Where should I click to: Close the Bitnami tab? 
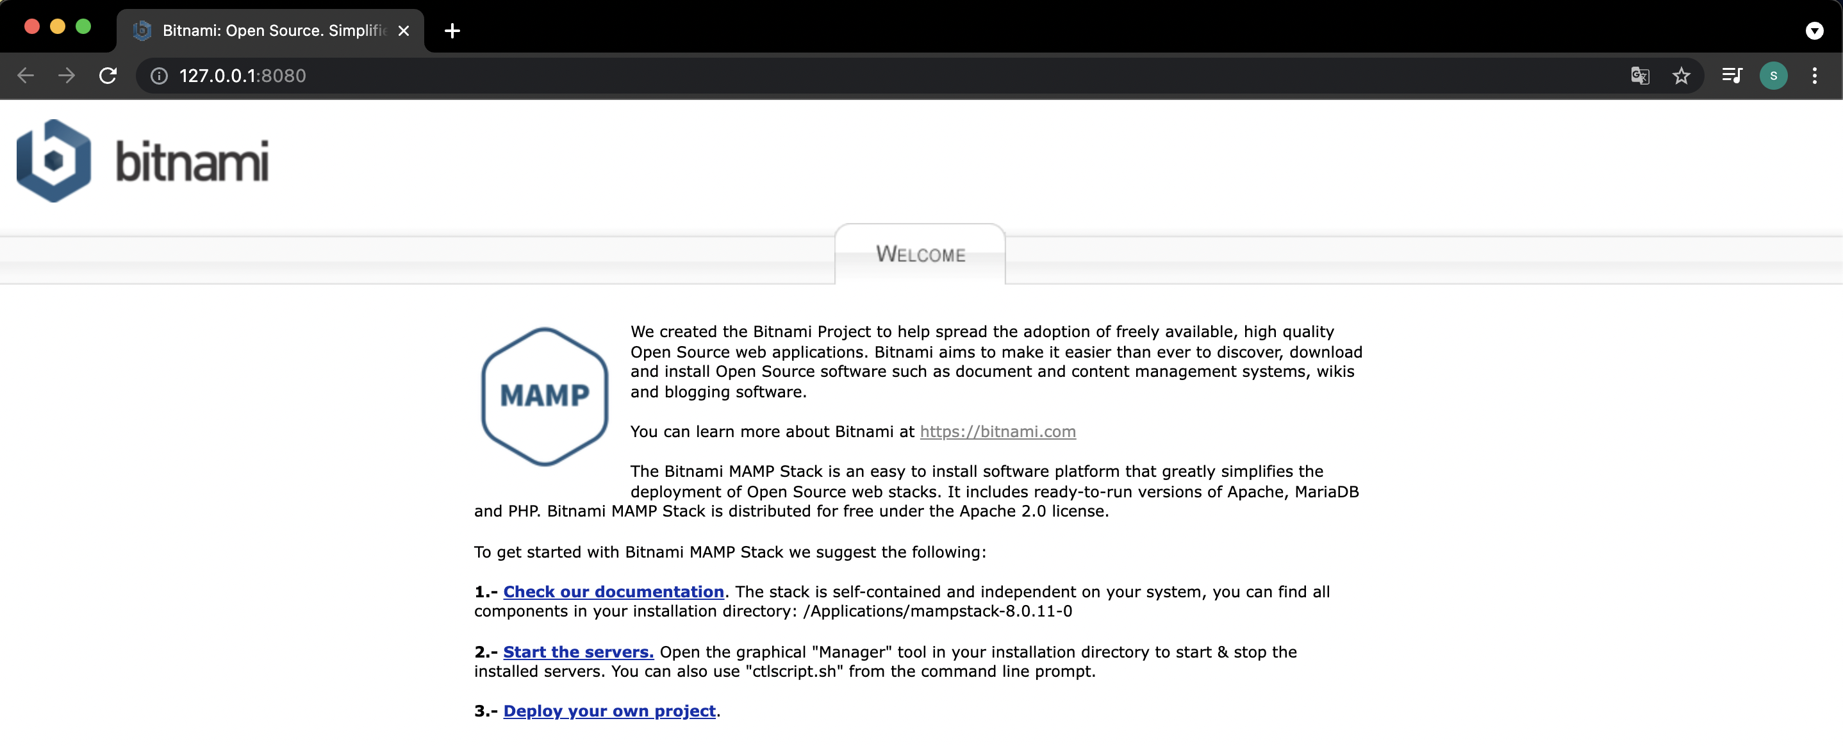[x=404, y=31]
